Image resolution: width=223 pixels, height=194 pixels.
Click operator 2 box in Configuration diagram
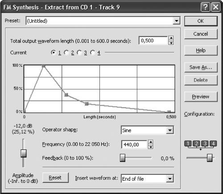pos(196,144)
